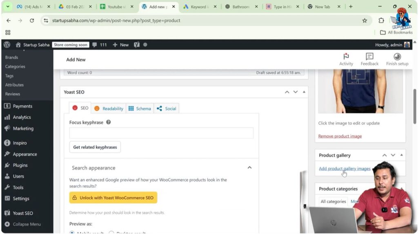Click the page vertical scrollbar thumb
Image resolution: width=418 pixels, height=234 pixels.
[x=415, y=106]
